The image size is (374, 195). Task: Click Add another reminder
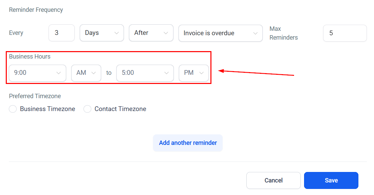188,143
